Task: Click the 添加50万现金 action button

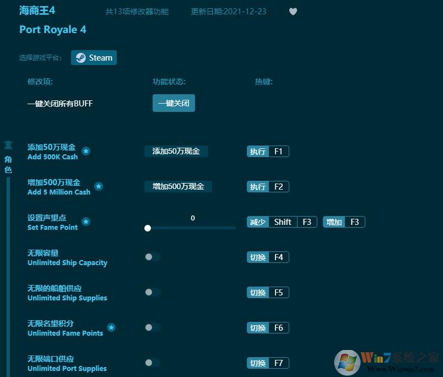Action: [176, 151]
